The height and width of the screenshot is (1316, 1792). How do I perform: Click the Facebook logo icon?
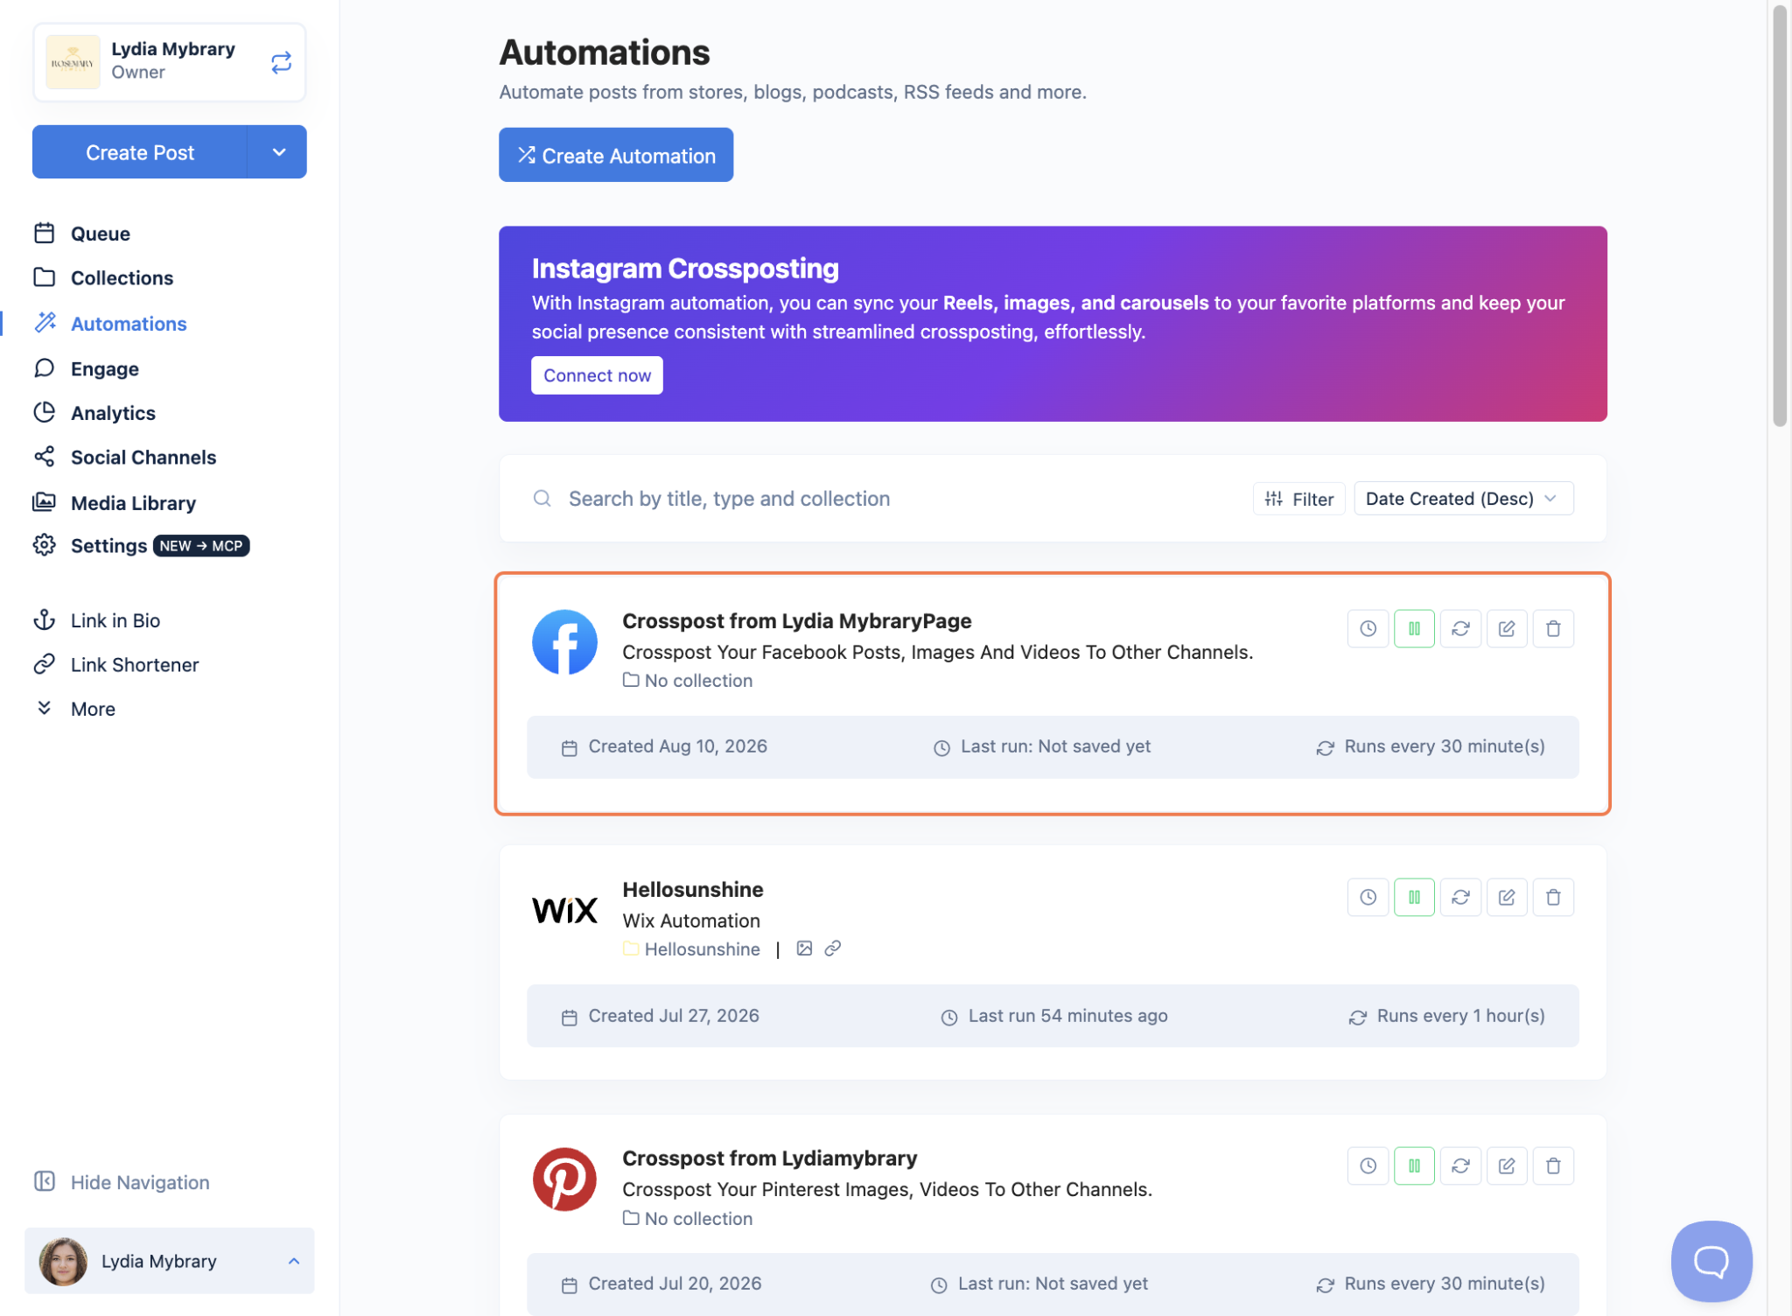tap(564, 642)
